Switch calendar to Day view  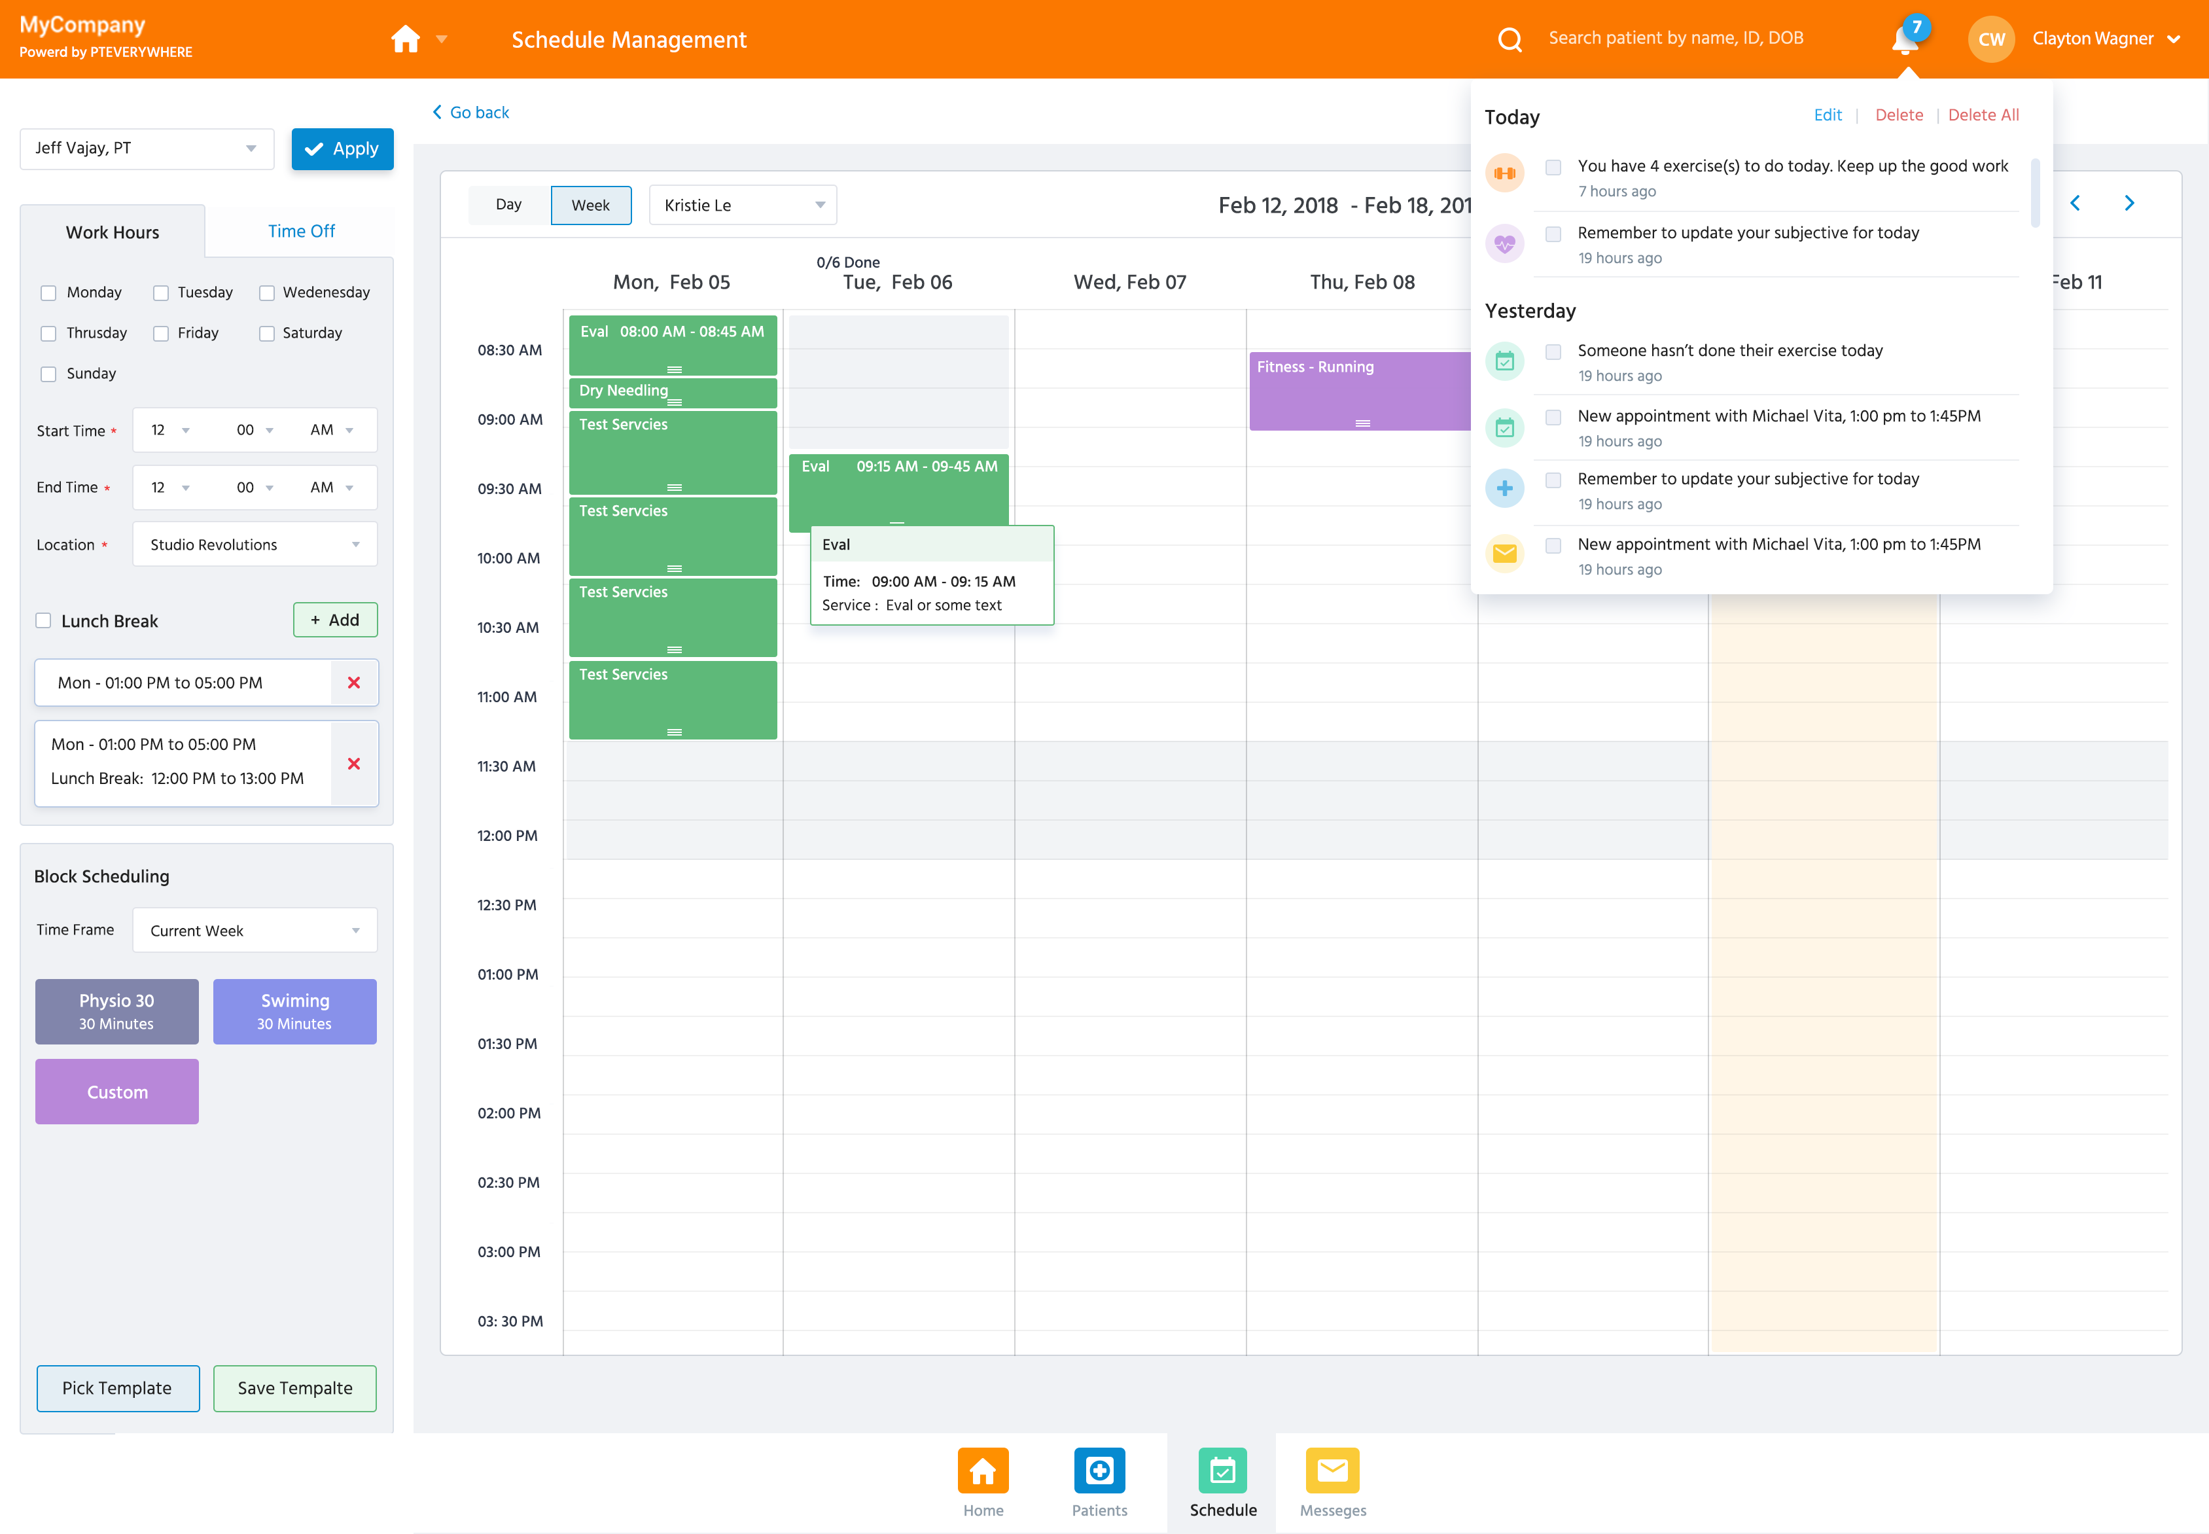pos(508,205)
